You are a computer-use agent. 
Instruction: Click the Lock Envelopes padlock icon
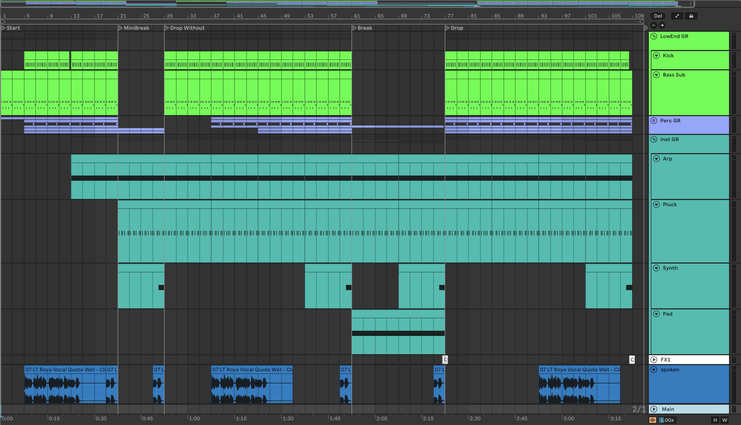691,16
